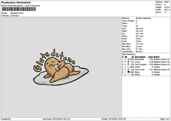Click the 'Production Worksheet' title
Image resolution: width=171 pixels, height=121 pixels.
(16, 2)
